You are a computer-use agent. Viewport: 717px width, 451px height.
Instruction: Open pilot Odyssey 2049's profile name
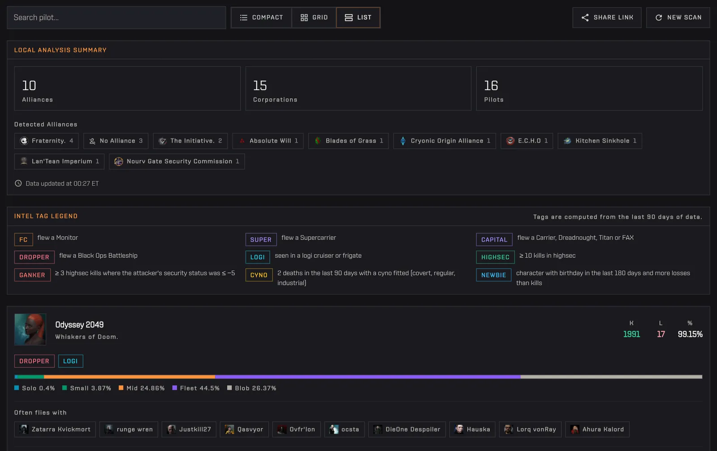coord(79,325)
